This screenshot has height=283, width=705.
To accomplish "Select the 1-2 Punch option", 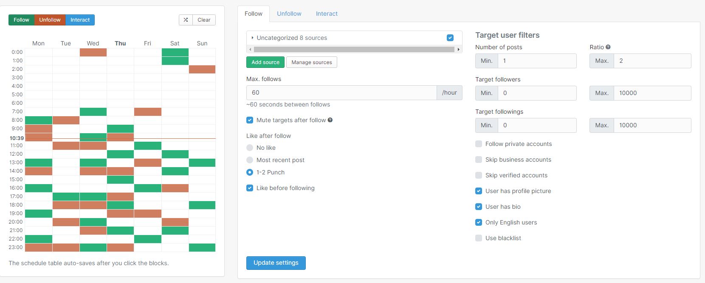I will coord(250,172).
